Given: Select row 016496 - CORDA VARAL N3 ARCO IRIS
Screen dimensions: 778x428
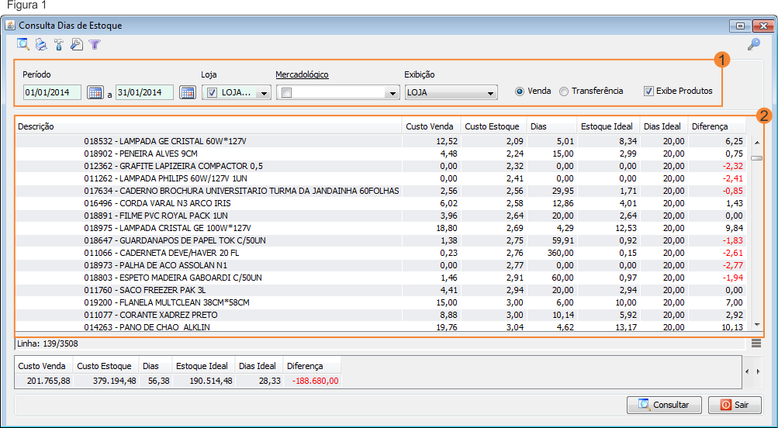Looking at the screenshot, I should (x=381, y=203).
